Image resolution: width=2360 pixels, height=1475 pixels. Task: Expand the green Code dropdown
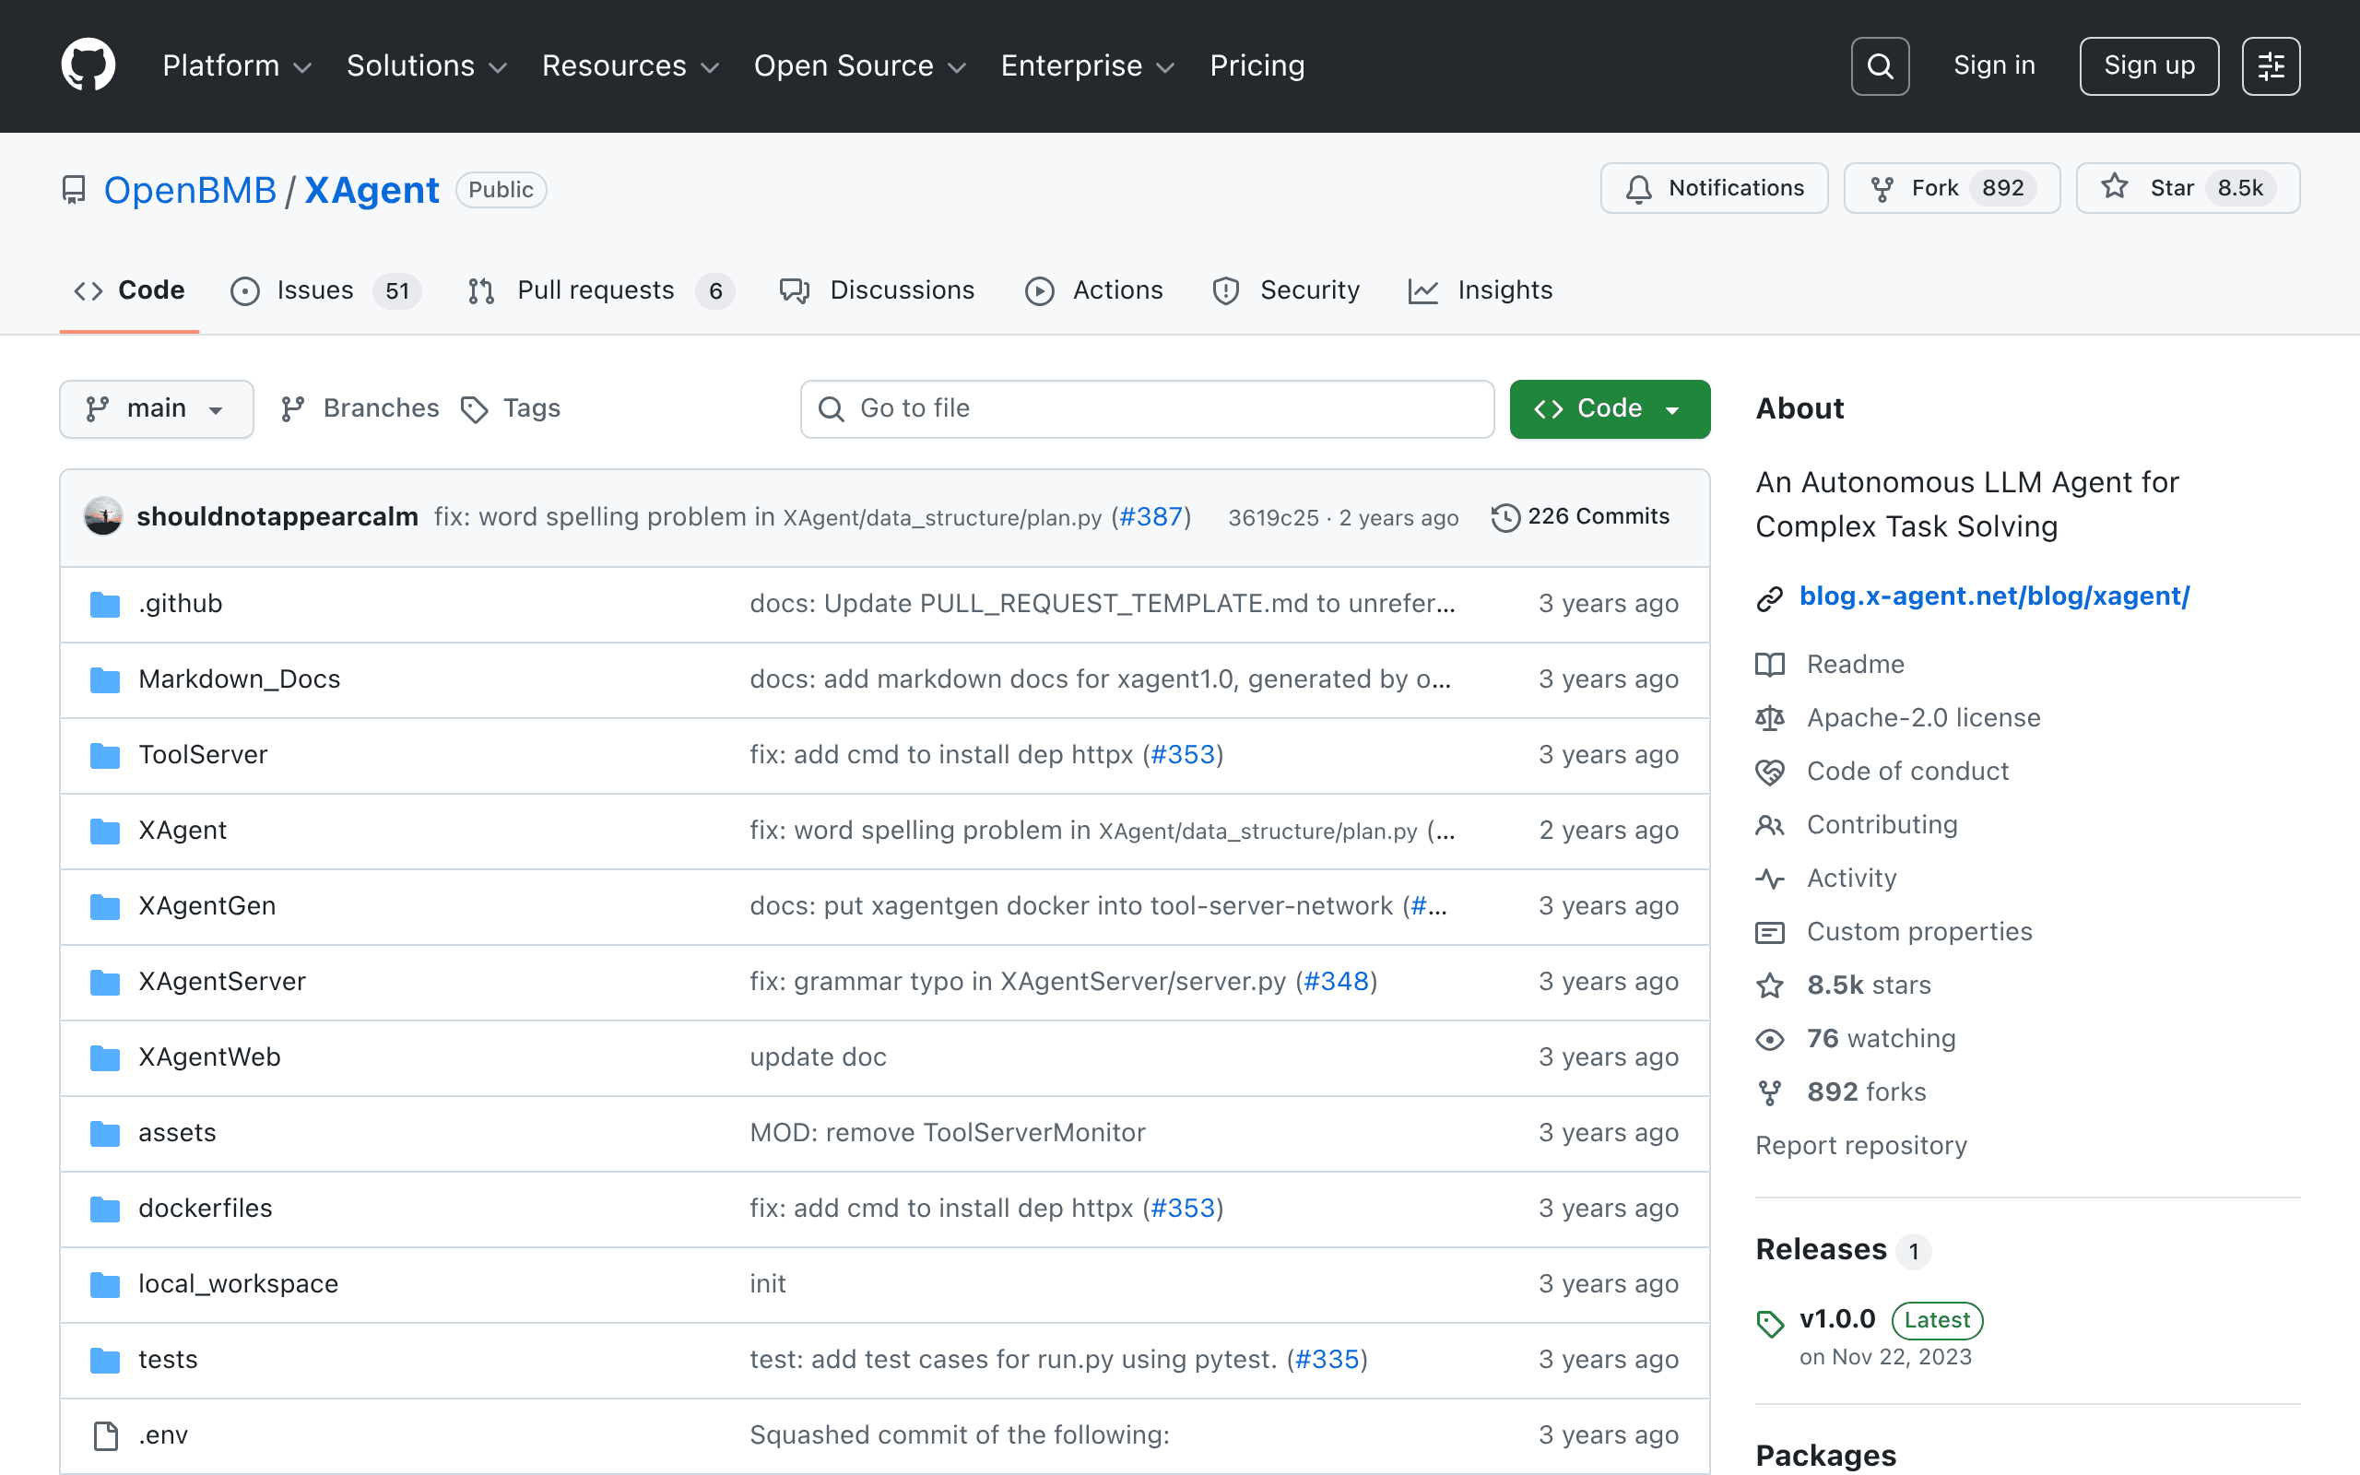pyautogui.click(x=1609, y=408)
